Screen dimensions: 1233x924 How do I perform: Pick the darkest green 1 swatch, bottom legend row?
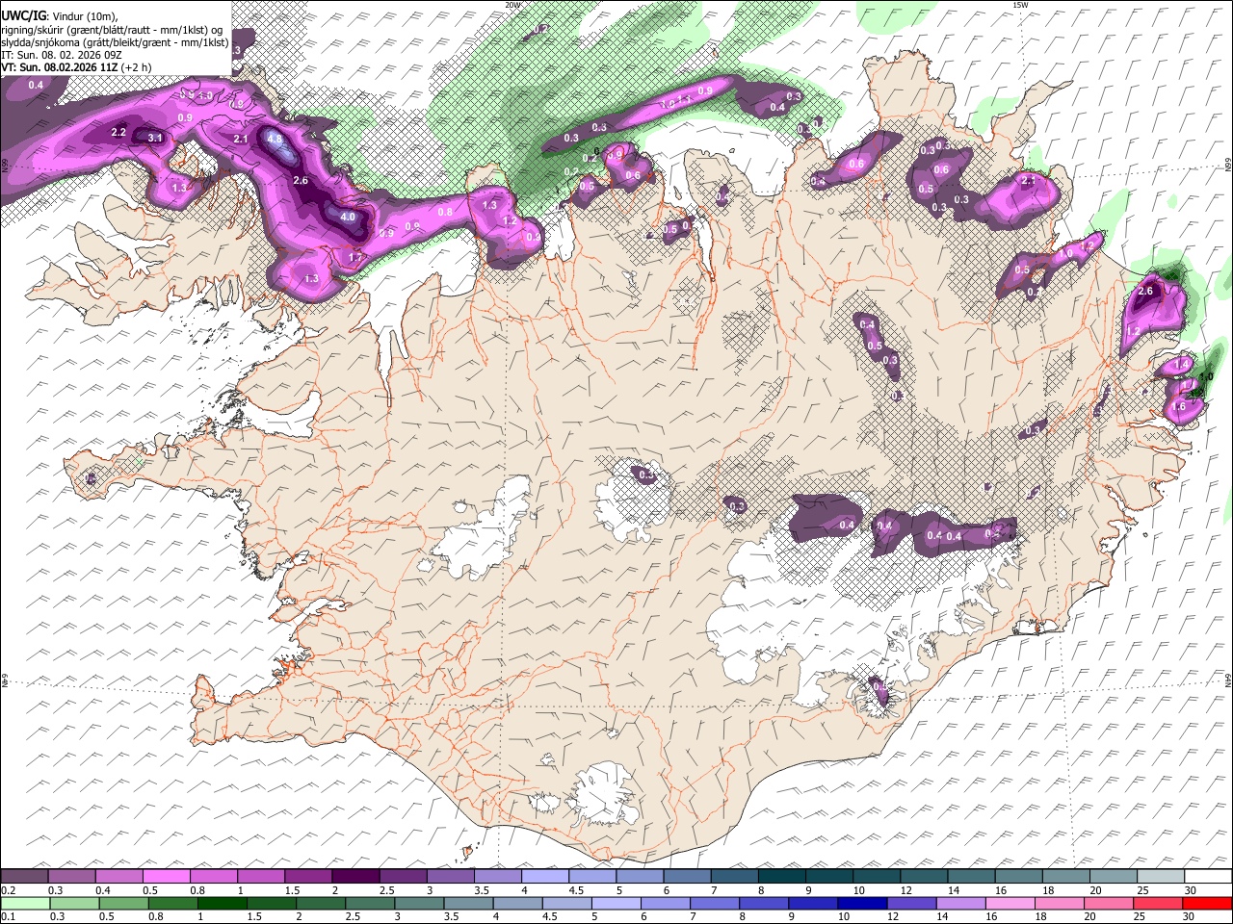222,904
